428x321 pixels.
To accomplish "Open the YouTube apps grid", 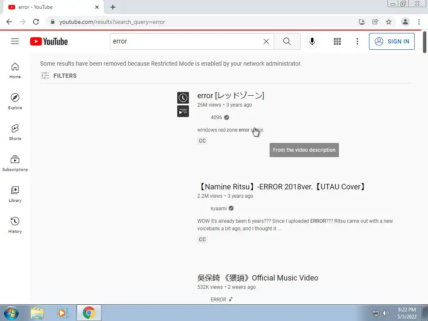I will coord(337,41).
